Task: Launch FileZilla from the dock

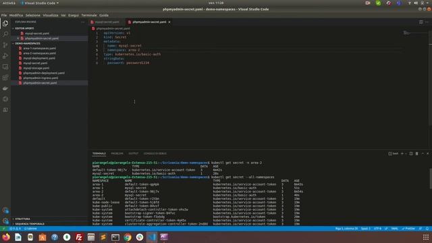Action: 79,237
